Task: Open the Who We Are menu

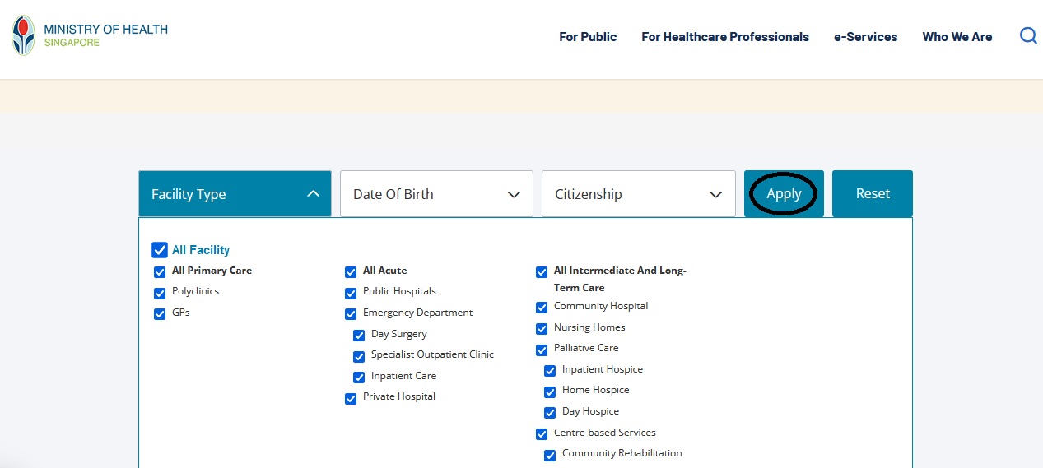Action: pos(957,37)
